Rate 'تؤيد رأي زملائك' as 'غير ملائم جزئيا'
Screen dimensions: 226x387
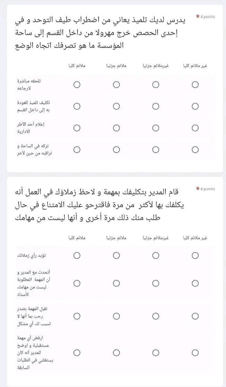pyautogui.click(x=156, y=255)
